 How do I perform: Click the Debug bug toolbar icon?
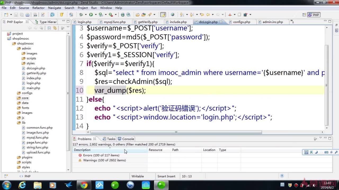pyautogui.click(x=81, y=15)
